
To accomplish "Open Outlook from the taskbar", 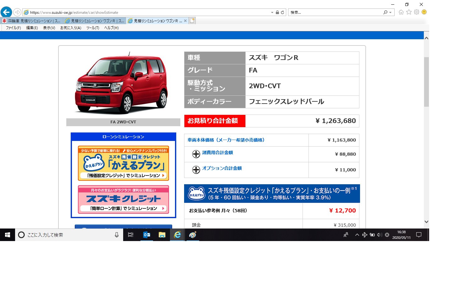I will [146, 235].
